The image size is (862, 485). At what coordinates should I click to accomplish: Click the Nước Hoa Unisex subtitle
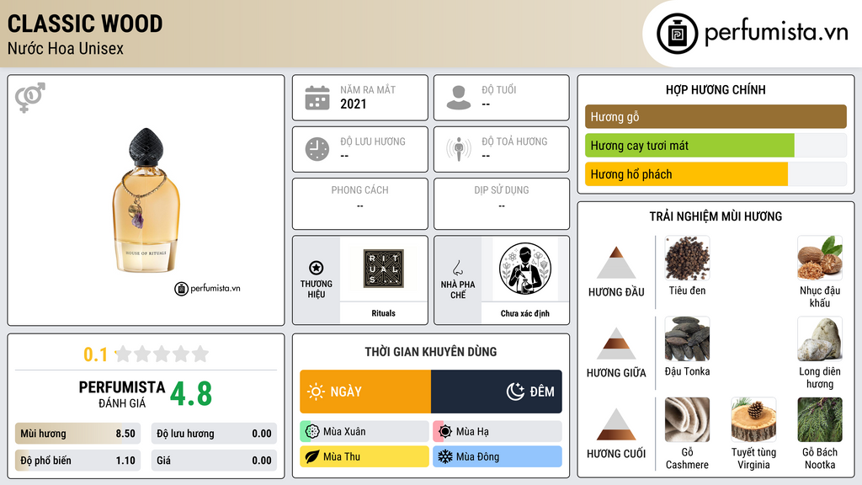coord(66,48)
